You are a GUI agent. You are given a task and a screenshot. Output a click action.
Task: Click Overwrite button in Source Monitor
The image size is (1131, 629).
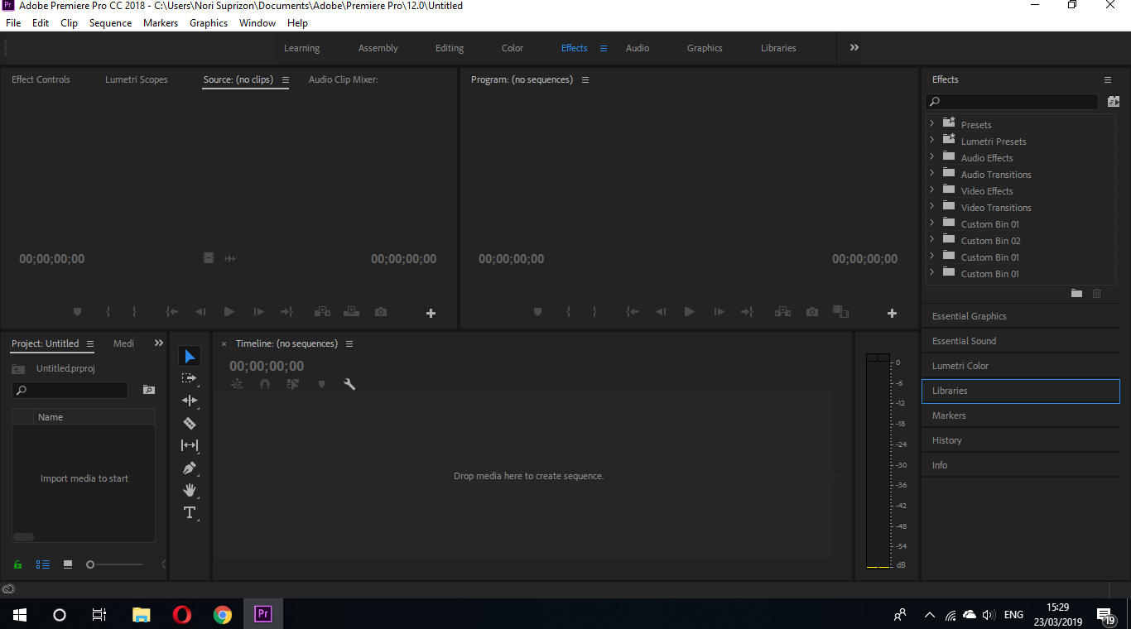352,312
